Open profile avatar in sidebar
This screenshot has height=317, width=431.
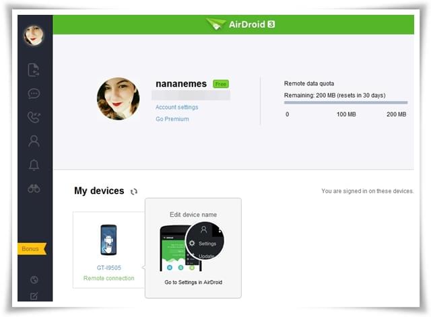click(x=34, y=35)
